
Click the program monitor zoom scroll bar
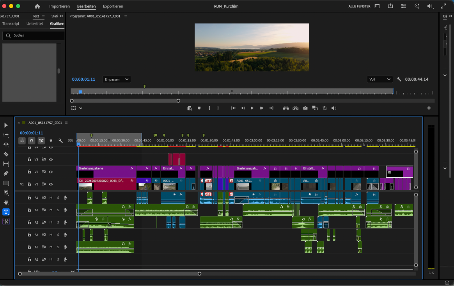pyautogui.click(x=125, y=101)
